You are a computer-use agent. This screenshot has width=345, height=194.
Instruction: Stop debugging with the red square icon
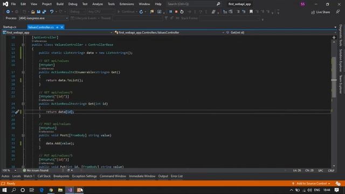tap(176, 12)
